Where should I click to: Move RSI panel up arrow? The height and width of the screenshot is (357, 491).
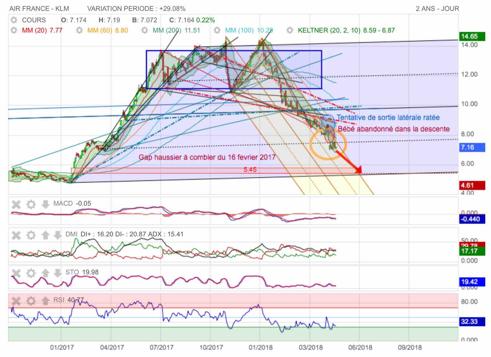(45, 301)
